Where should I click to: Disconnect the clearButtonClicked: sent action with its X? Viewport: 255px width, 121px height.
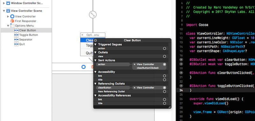pyautogui.click(x=135, y=64)
